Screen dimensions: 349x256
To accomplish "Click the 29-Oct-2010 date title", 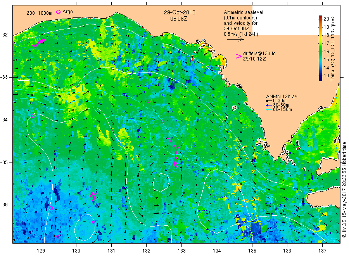I will tap(180, 12).
